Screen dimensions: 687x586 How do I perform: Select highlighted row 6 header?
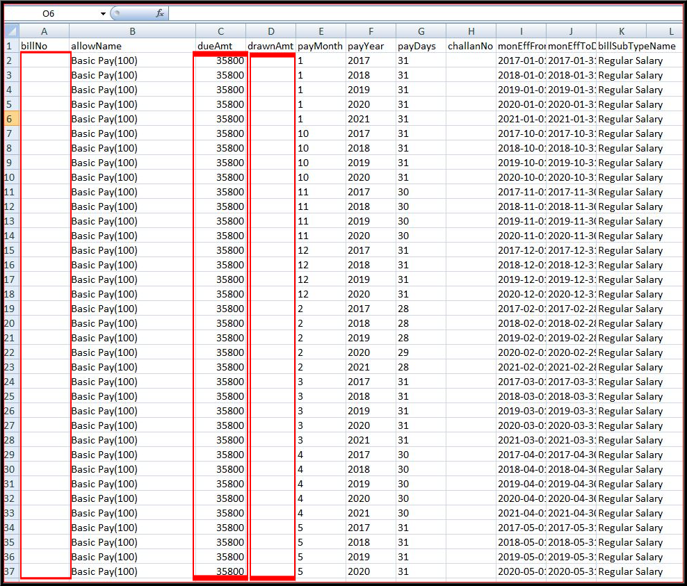click(x=11, y=119)
